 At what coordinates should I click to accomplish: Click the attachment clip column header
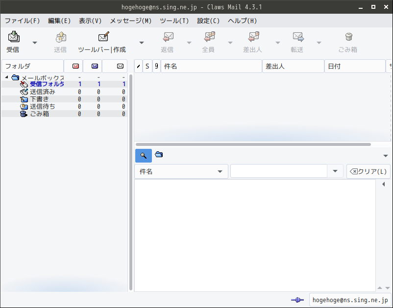156,66
